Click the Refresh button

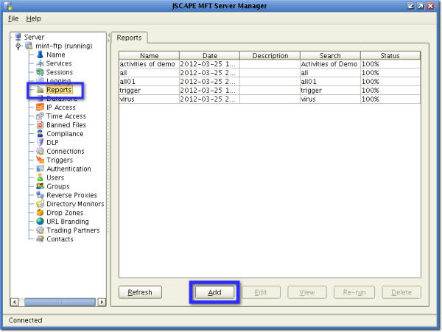coord(140,292)
